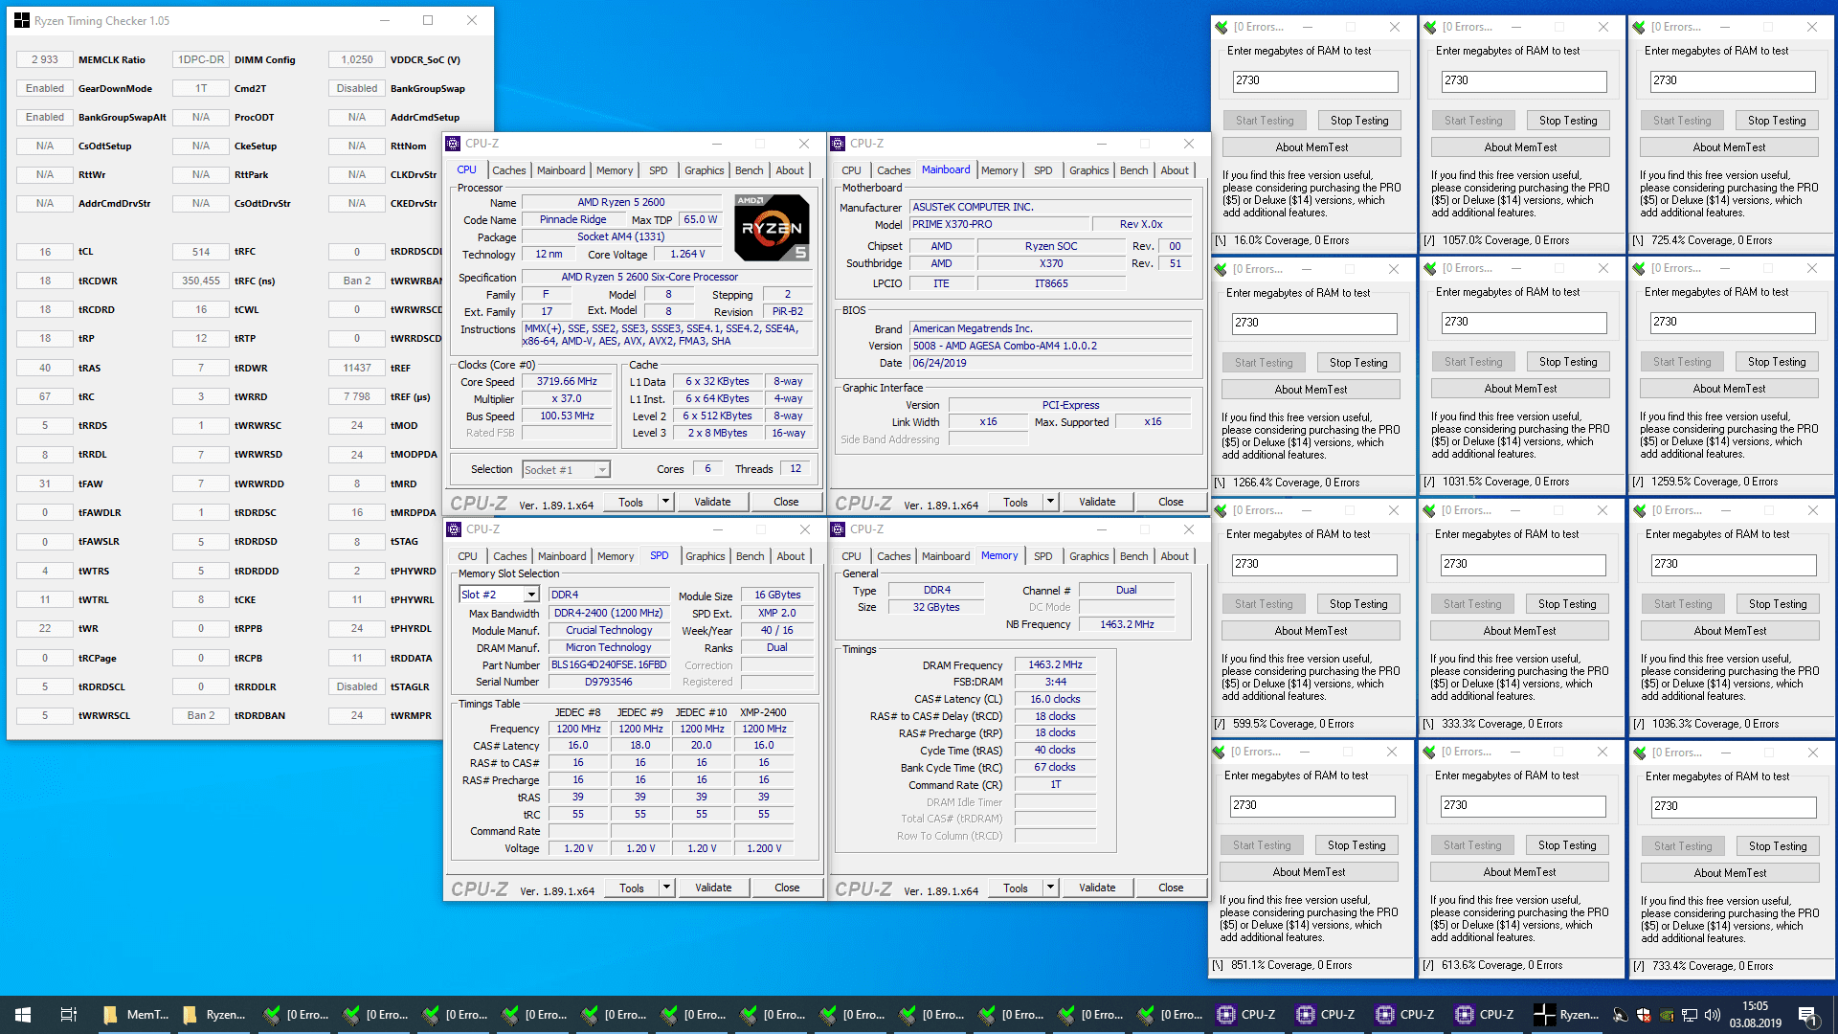Stop Testing in 16.0% Coverage MemTest window
The height and width of the screenshot is (1034, 1838).
(1359, 121)
